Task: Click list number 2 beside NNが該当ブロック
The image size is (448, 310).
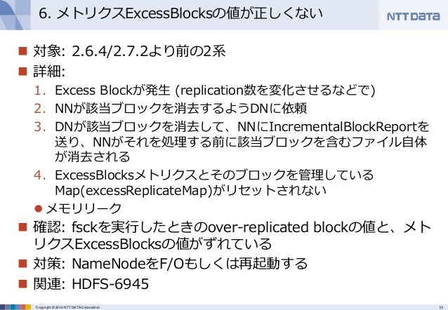Action: (x=40, y=109)
